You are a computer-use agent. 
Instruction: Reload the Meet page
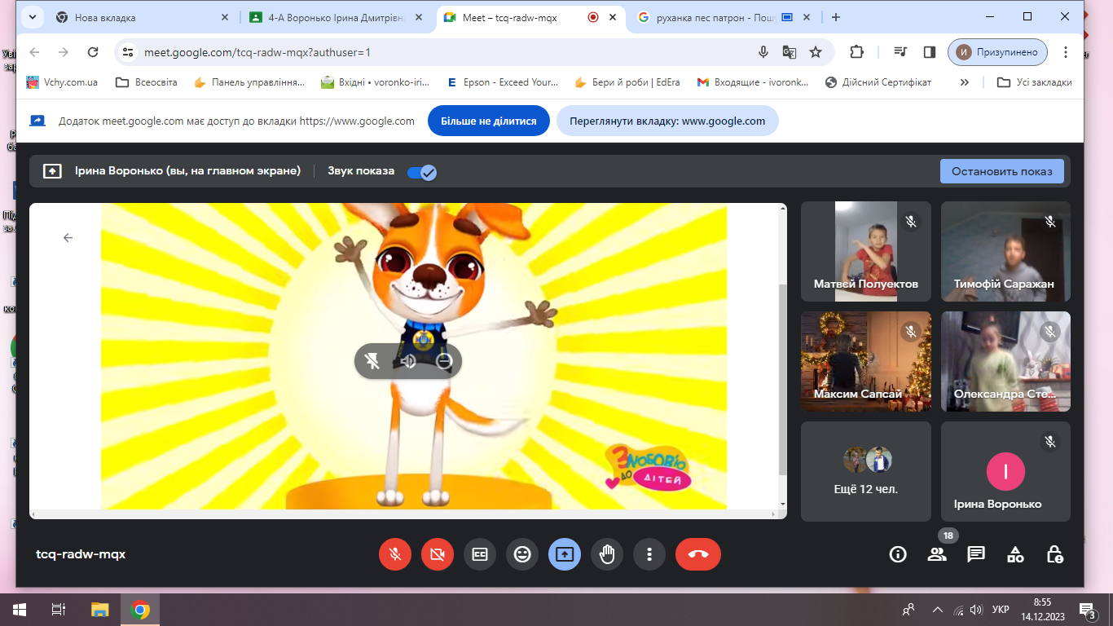93,52
